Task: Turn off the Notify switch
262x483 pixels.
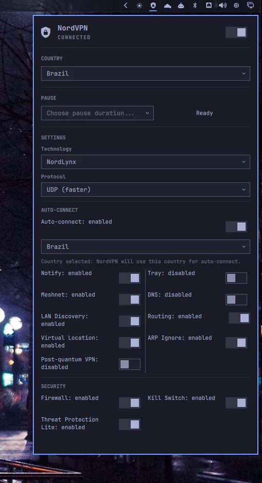Action: [x=130, y=278]
